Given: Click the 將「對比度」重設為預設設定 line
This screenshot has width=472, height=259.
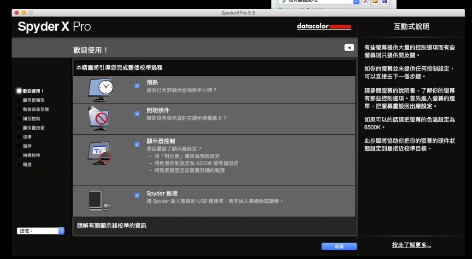Looking at the screenshot, I should [x=187, y=156].
